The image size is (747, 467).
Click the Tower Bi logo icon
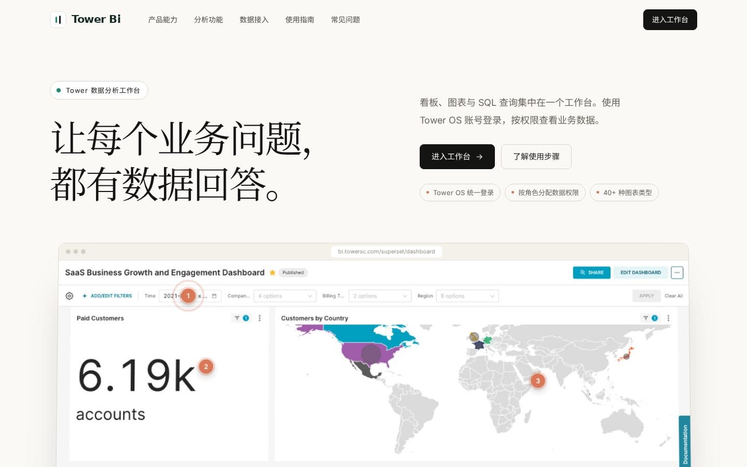click(58, 20)
